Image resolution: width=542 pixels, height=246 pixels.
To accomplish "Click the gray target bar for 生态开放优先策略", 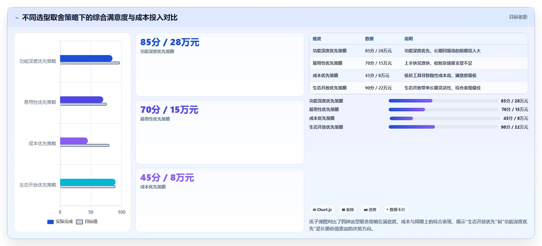I will [x=88, y=187].
